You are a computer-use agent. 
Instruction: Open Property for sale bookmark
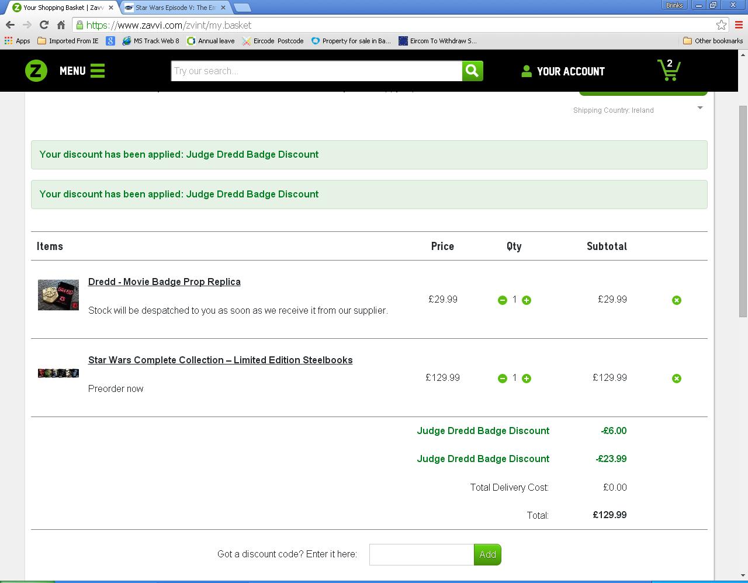coord(351,41)
